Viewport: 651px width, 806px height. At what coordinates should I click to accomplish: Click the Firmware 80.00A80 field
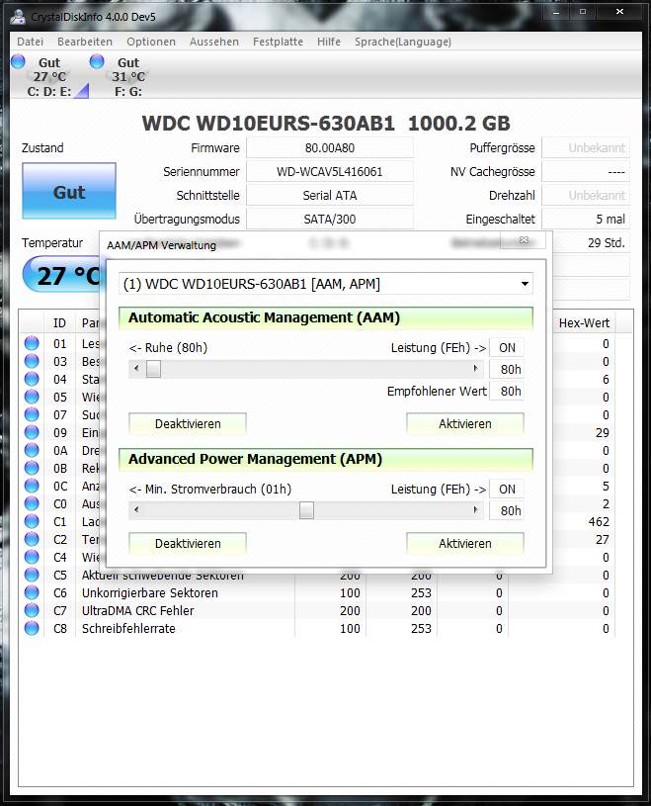[330, 148]
